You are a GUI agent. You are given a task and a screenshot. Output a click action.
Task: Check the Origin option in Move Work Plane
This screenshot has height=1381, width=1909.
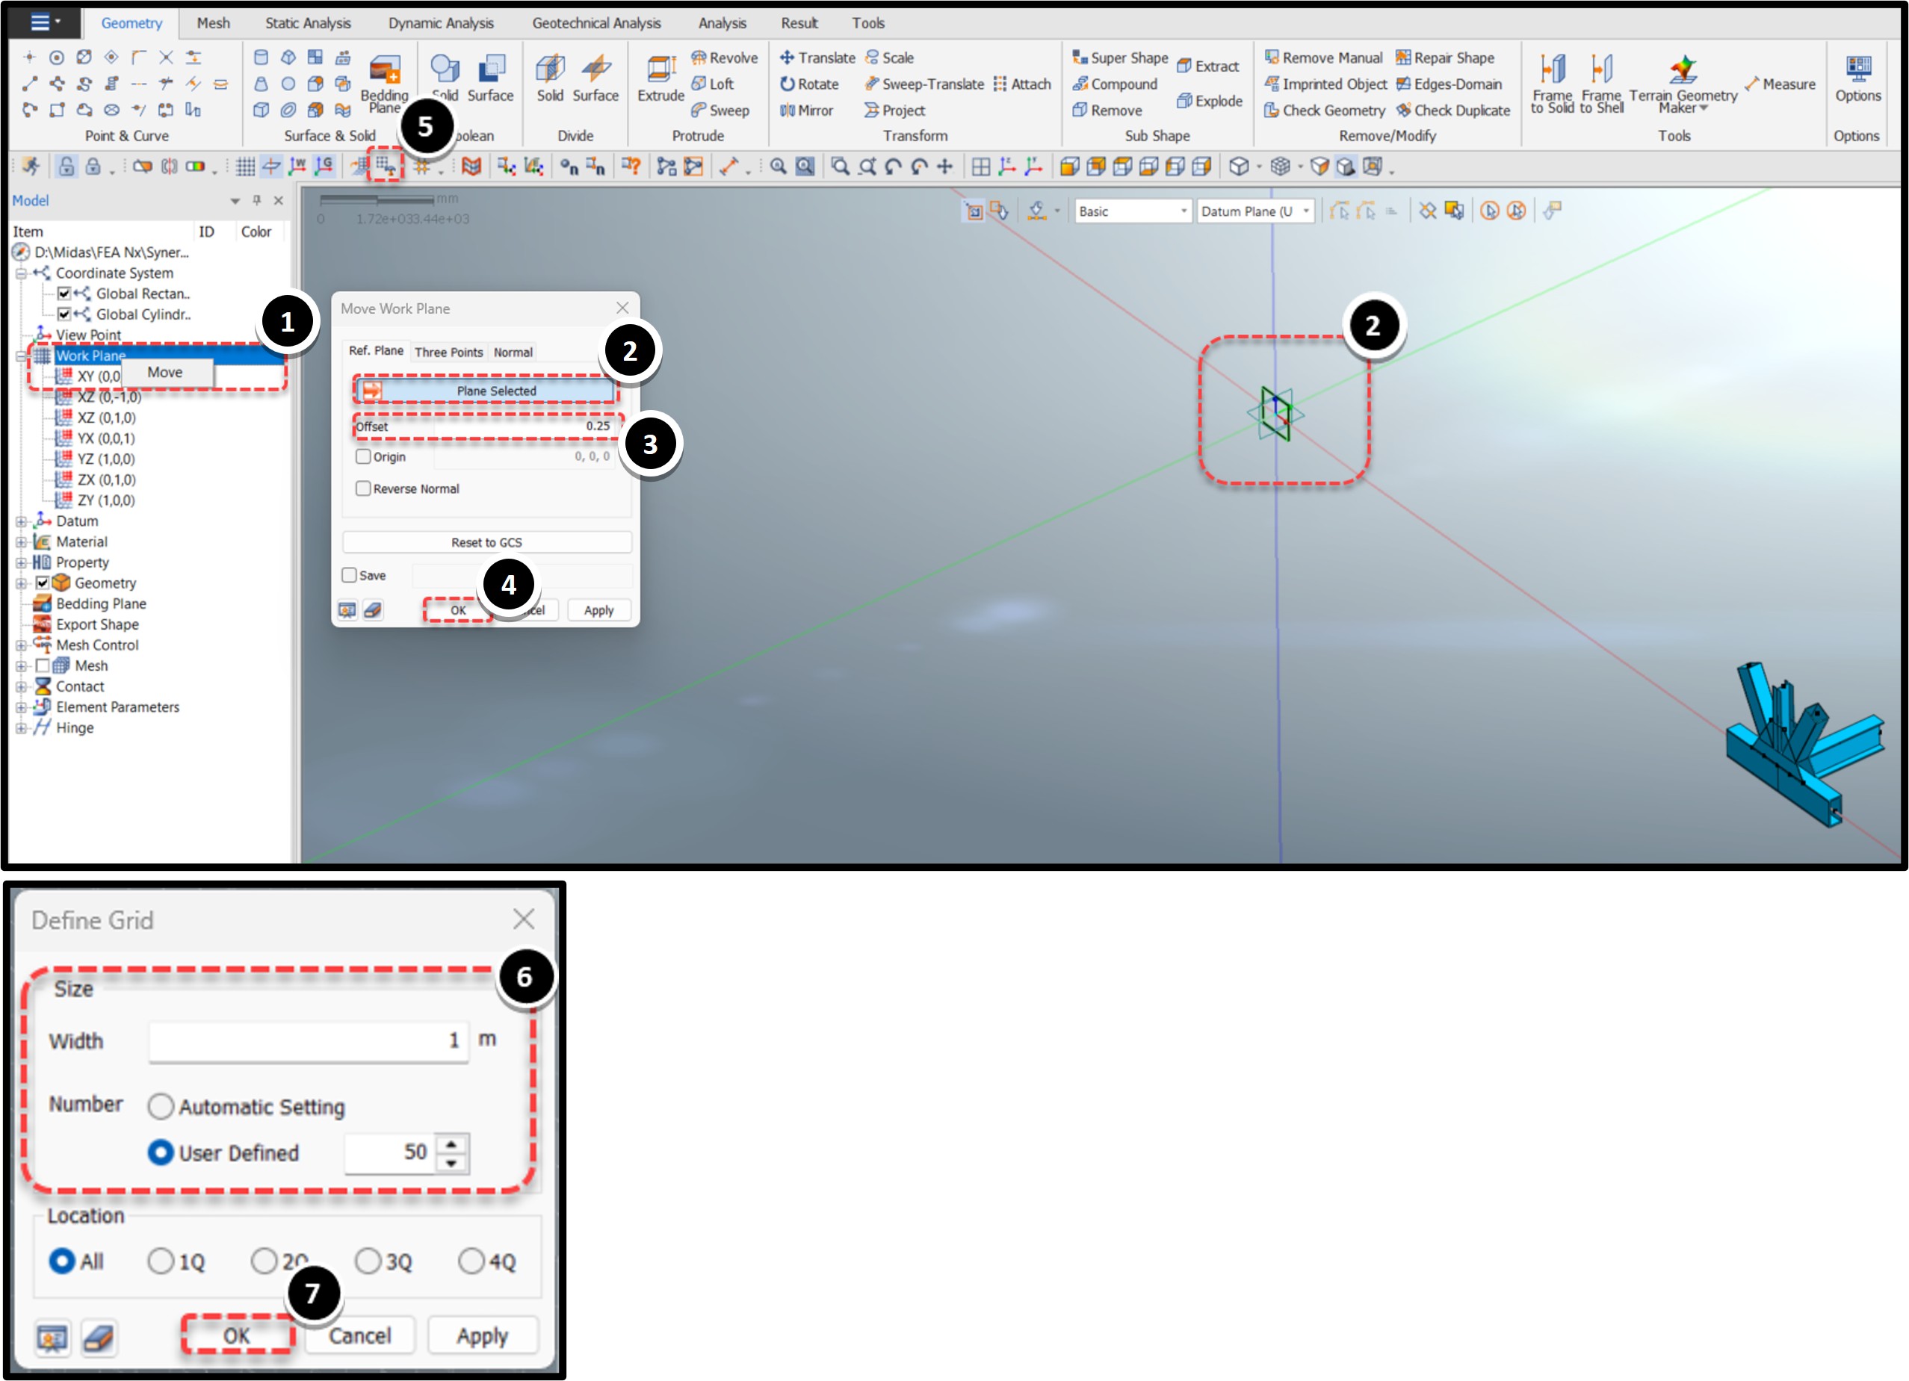(x=364, y=456)
